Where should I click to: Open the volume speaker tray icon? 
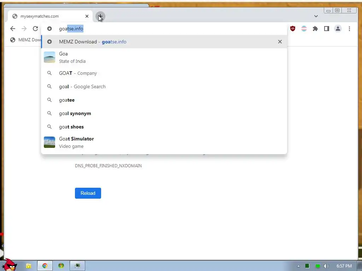(x=326, y=266)
